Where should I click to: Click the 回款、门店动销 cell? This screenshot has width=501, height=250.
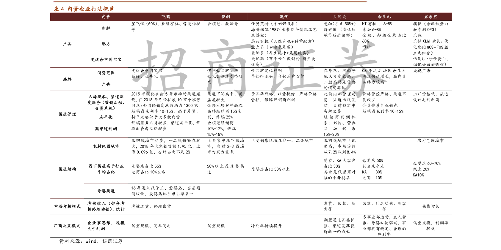coord(384,206)
